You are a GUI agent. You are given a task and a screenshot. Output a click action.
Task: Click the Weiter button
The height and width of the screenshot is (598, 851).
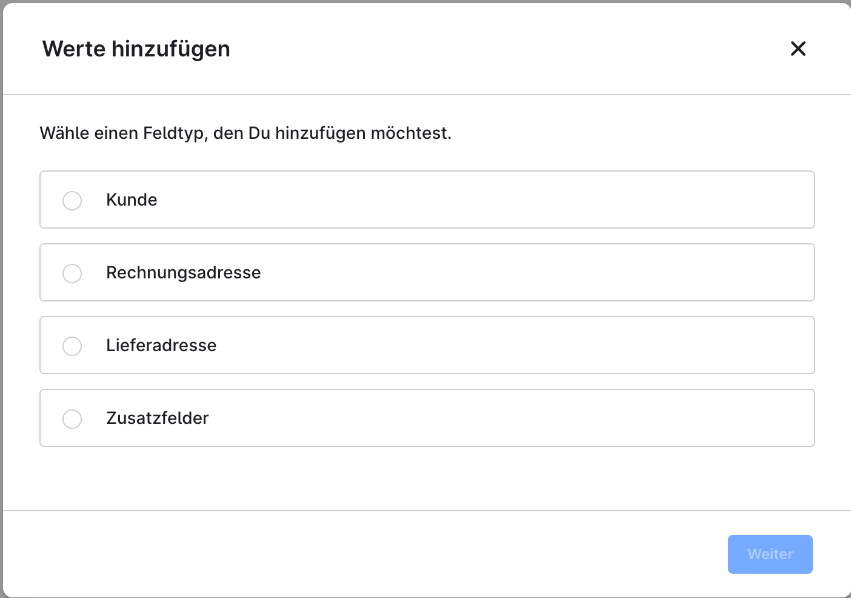pyautogui.click(x=770, y=554)
